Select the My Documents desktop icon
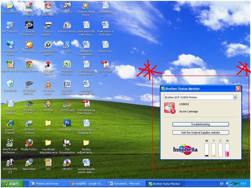 tap(10, 7)
